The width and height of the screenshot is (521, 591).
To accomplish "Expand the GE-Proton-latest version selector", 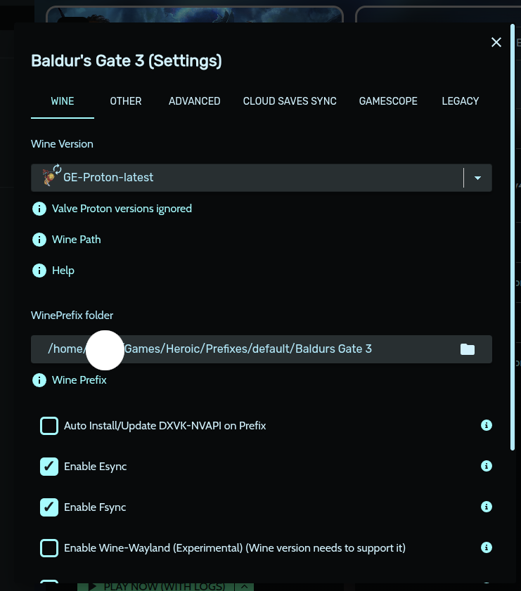I will (246, 178).
